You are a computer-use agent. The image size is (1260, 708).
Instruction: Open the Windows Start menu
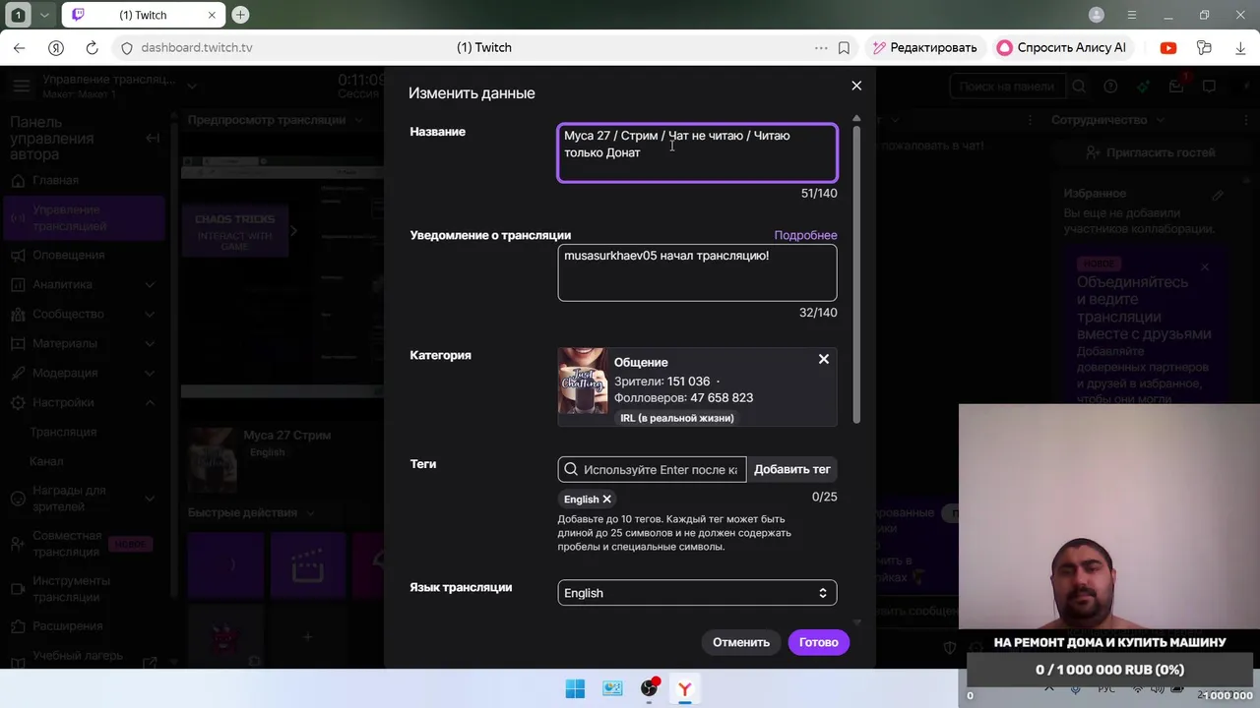pyautogui.click(x=576, y=688)
